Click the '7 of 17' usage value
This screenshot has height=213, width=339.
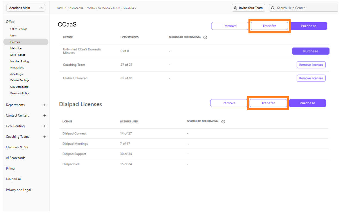125,144
